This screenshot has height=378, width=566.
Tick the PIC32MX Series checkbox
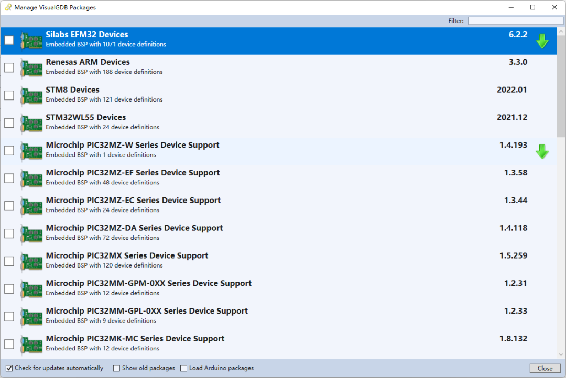click(x=9, y=261)
